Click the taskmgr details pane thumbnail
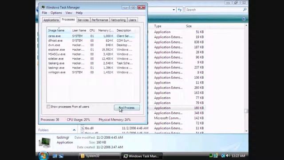The image size is (284, 160). 45,142
